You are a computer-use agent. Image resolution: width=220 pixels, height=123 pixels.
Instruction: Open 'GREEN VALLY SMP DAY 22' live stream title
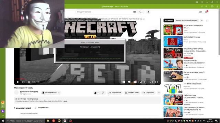[x=195, y=50]
